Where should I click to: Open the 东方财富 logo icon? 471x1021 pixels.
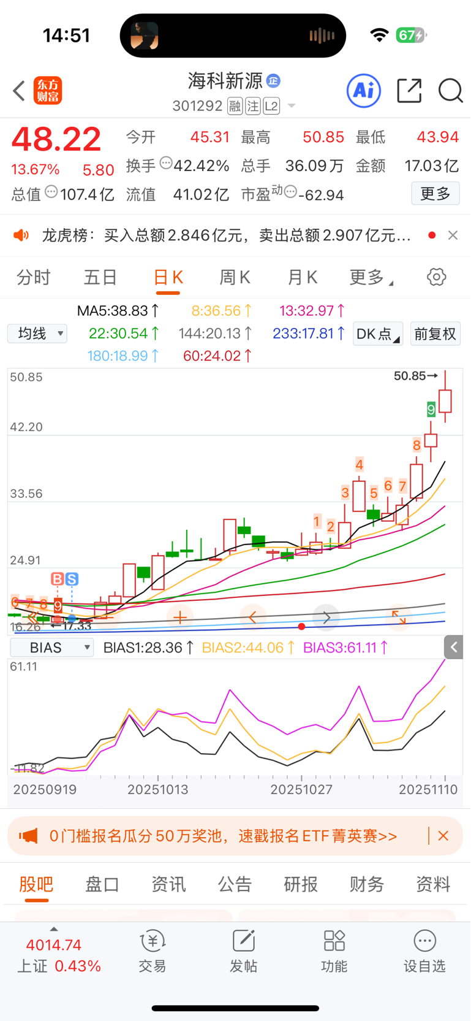tap(48, 91)
